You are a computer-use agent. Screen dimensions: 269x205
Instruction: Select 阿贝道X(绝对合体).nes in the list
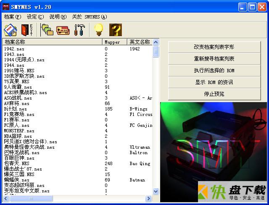30,142
